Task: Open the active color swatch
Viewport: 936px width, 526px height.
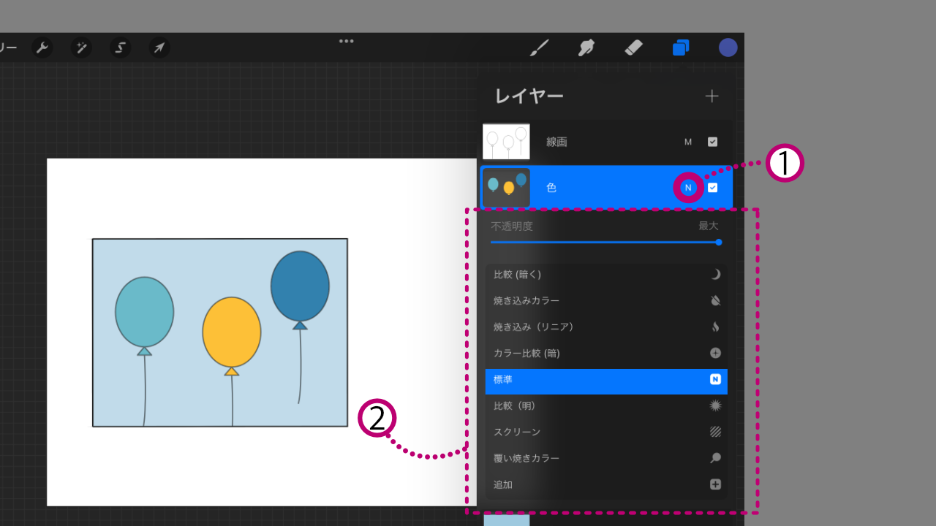Action: tap(728, 47)
